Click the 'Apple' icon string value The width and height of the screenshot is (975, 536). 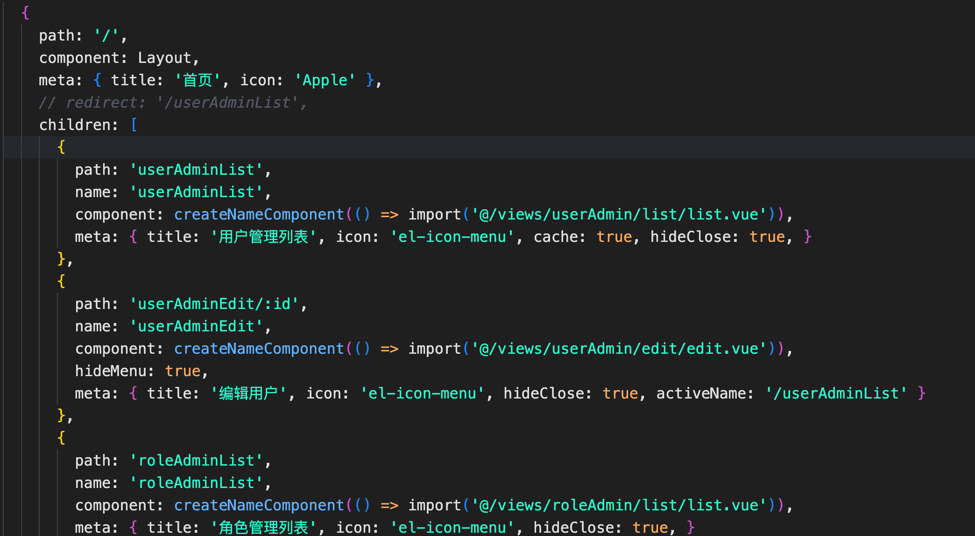[325, 80]
